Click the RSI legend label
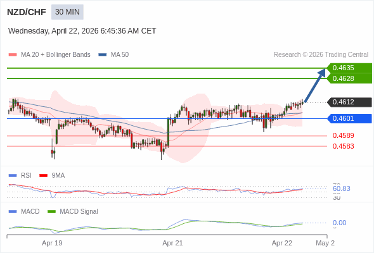Viewport: 374px width, 253px height. (x=26, y=176)
